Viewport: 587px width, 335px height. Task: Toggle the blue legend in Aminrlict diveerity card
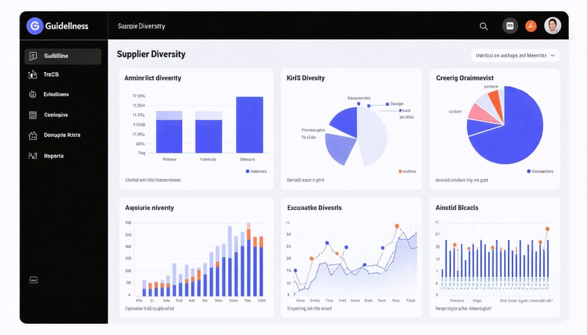(248, 171)
